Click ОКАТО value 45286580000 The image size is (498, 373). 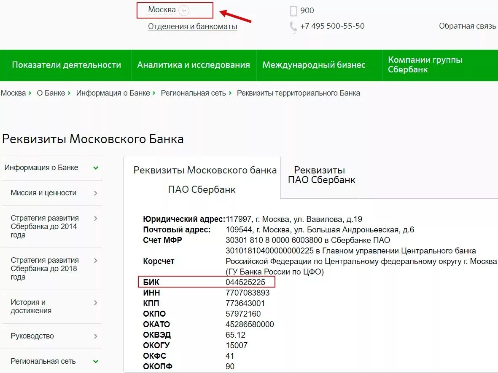[250, 324]
